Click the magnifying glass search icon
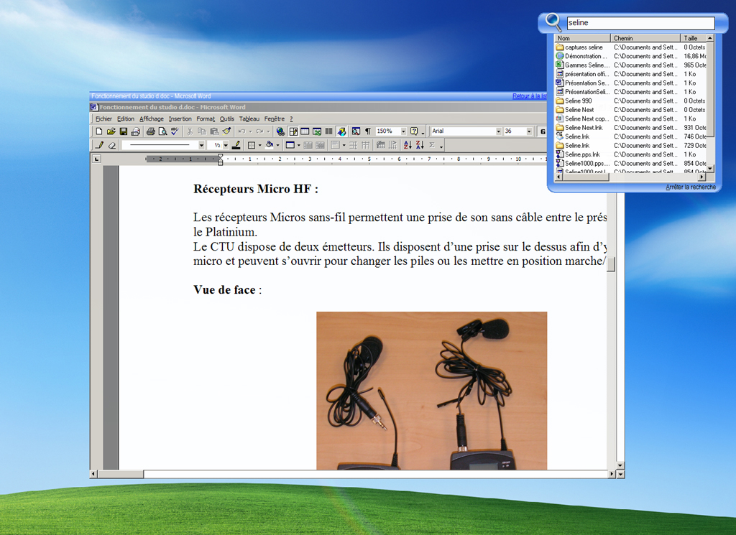Screen dimensions: 736x535 pos(553,22)
